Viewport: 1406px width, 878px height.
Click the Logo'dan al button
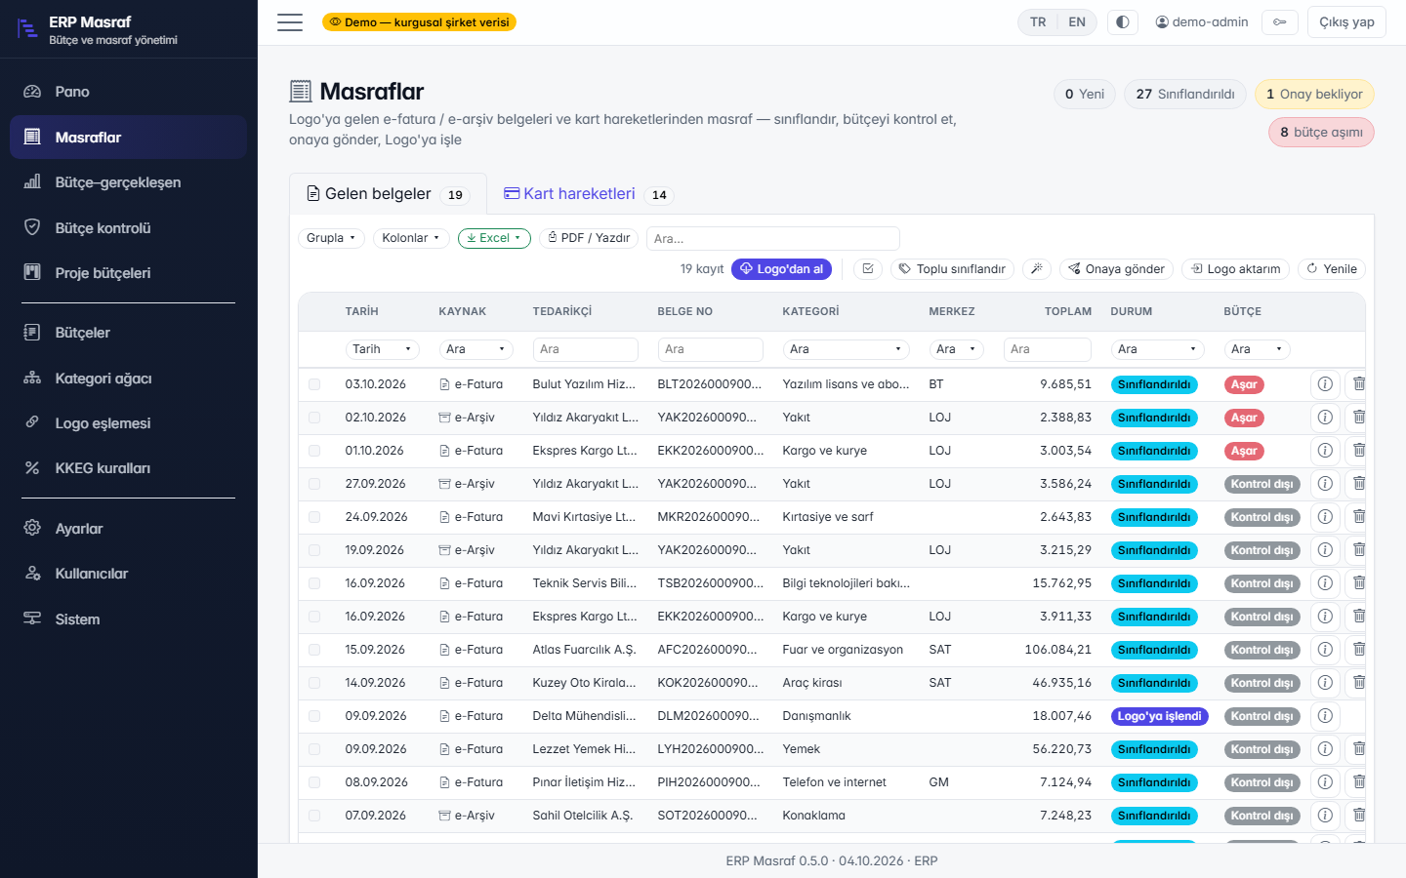[x=781, y=269]
